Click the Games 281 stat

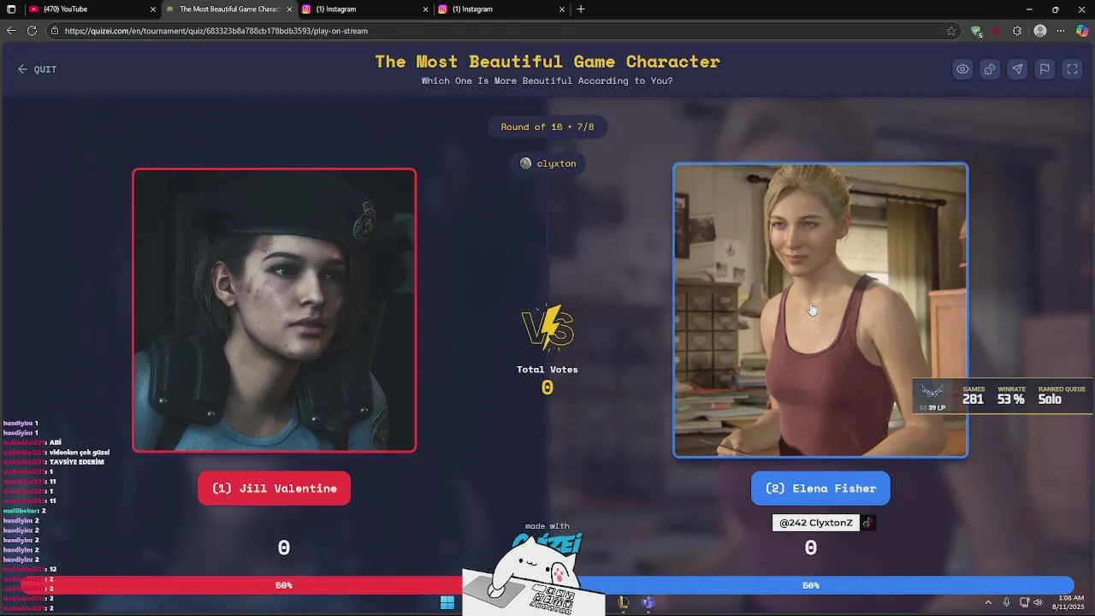click(974, 395)
